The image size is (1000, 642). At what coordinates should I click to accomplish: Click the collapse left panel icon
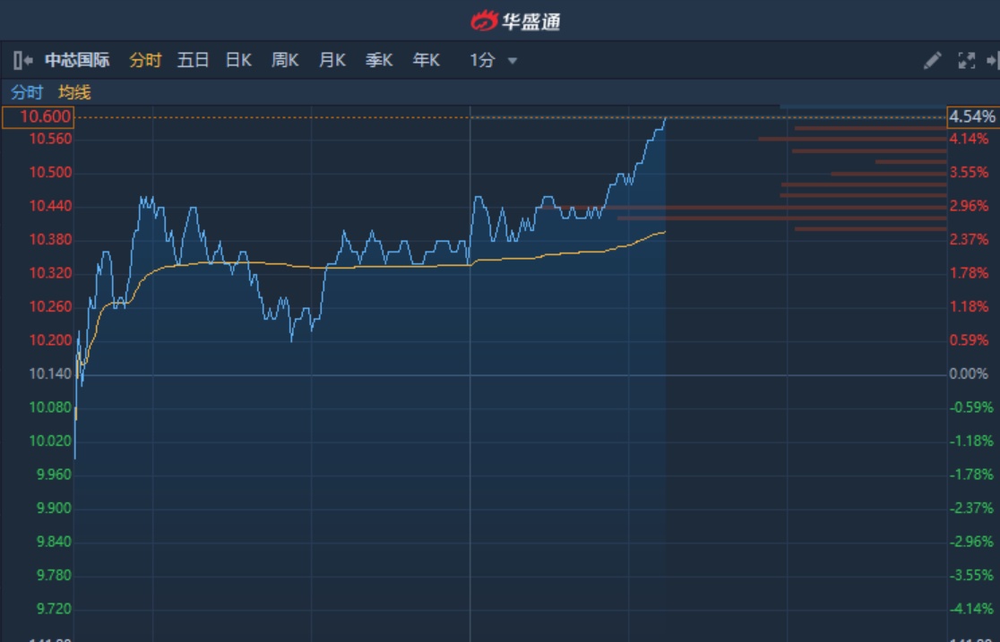tap(23, 61)
